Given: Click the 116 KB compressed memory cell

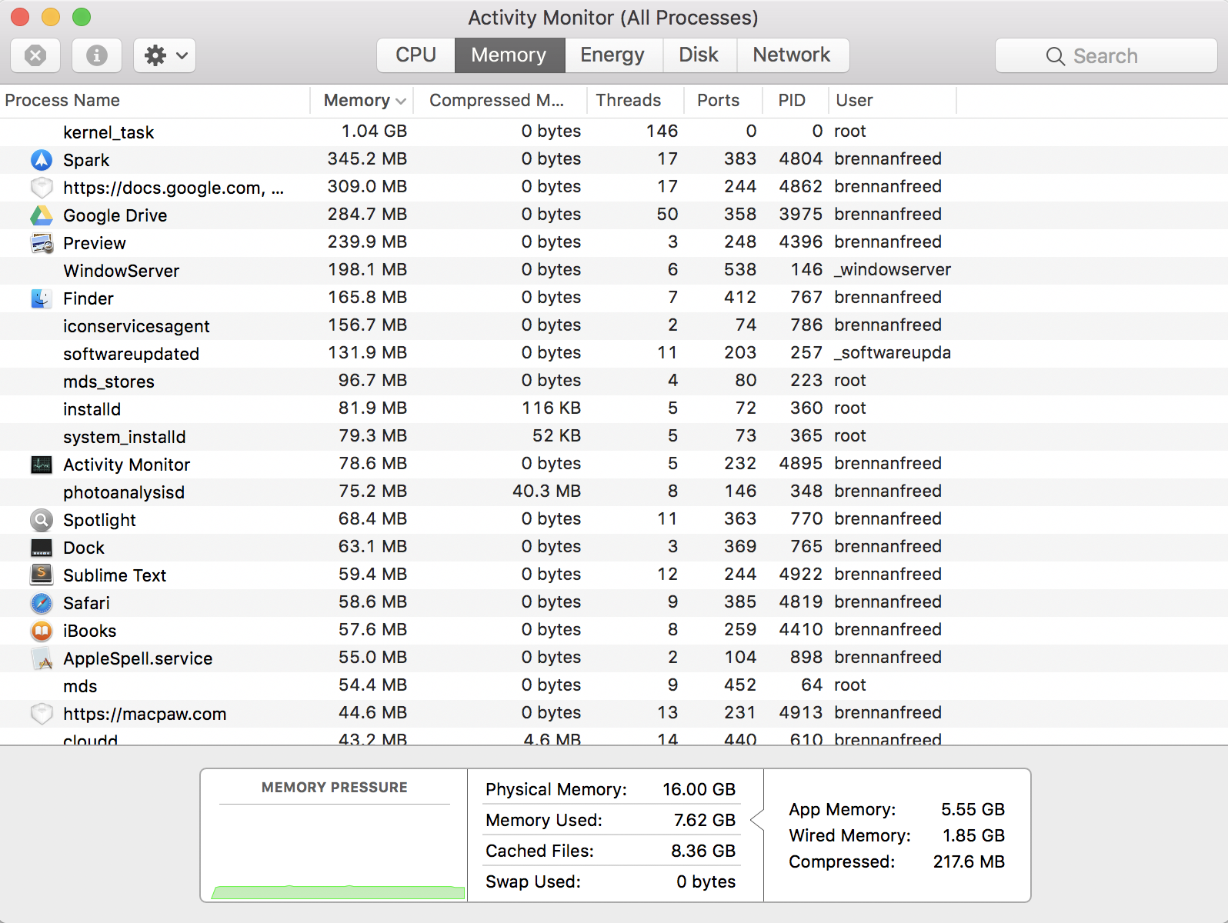Looking at the screenshot, I should (x=552, y=408).
